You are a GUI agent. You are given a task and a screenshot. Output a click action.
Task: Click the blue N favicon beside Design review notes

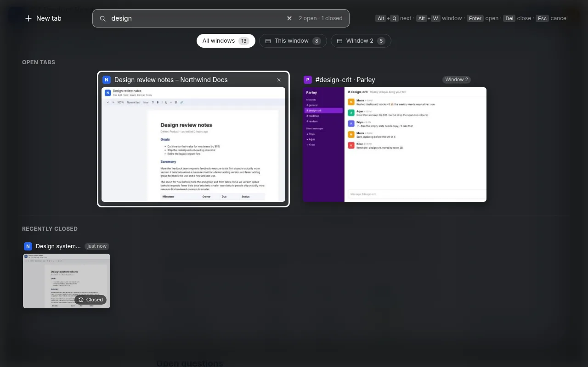click(107, 80)
